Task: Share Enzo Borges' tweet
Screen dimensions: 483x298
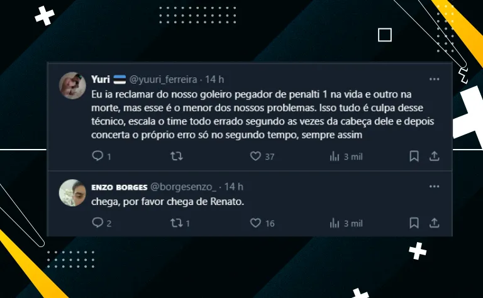Action: click(435, 223)
